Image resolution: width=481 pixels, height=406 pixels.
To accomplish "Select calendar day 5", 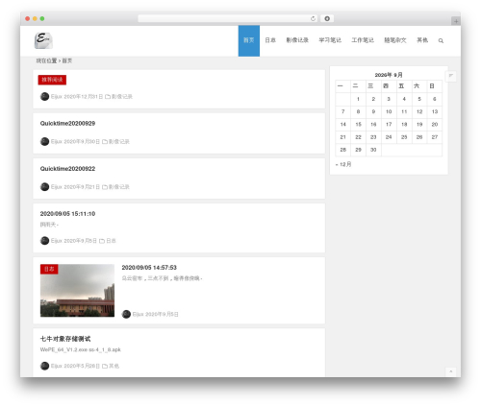I will pos(419,99).
